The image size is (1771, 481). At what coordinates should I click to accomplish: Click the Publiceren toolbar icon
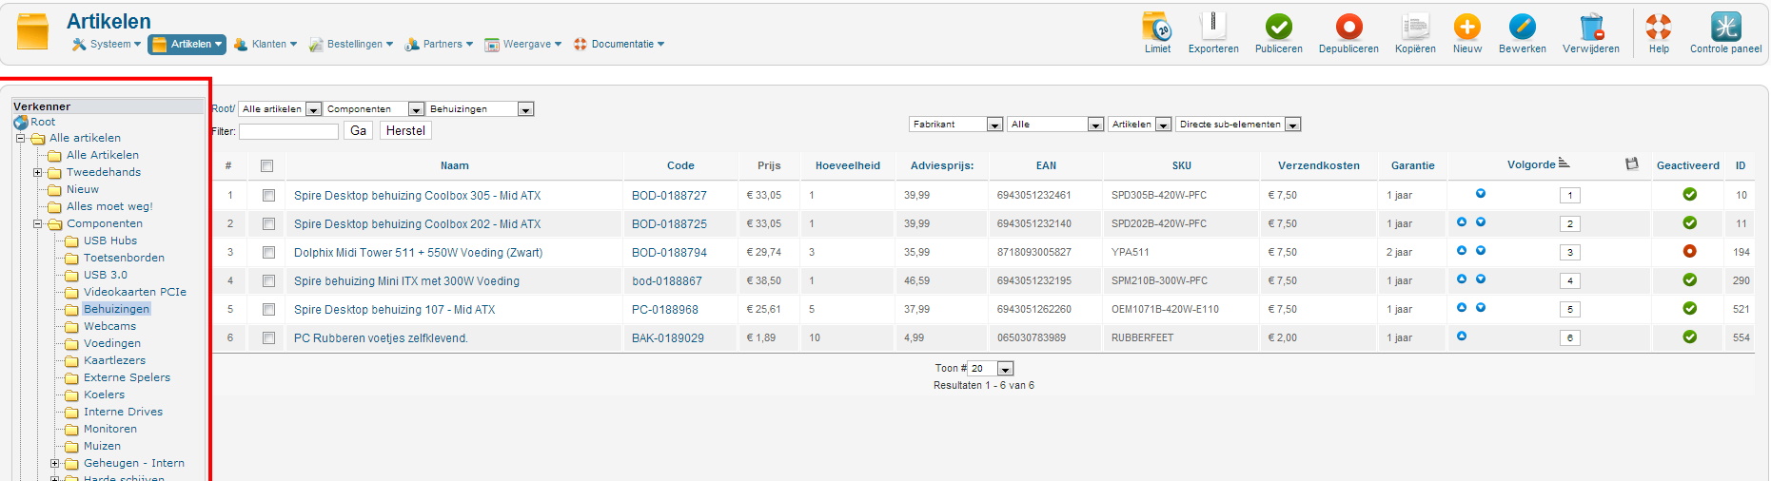(x=1278, y=28)
